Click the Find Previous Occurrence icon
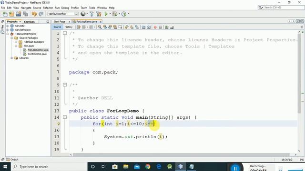This screenshot has width=305, height=171. click(x=105, y=27)
